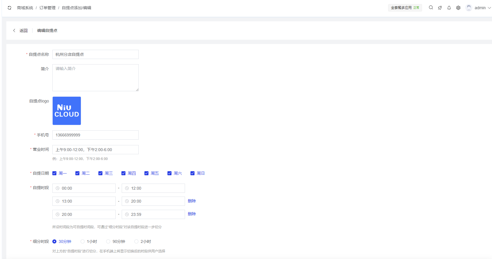
Task: Click the back arrow beside 返回
Action: pos(14,31)
